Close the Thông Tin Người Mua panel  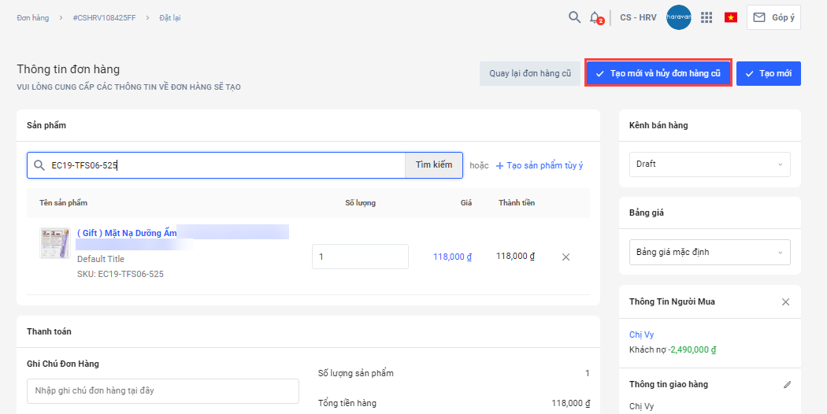(785, 302)
